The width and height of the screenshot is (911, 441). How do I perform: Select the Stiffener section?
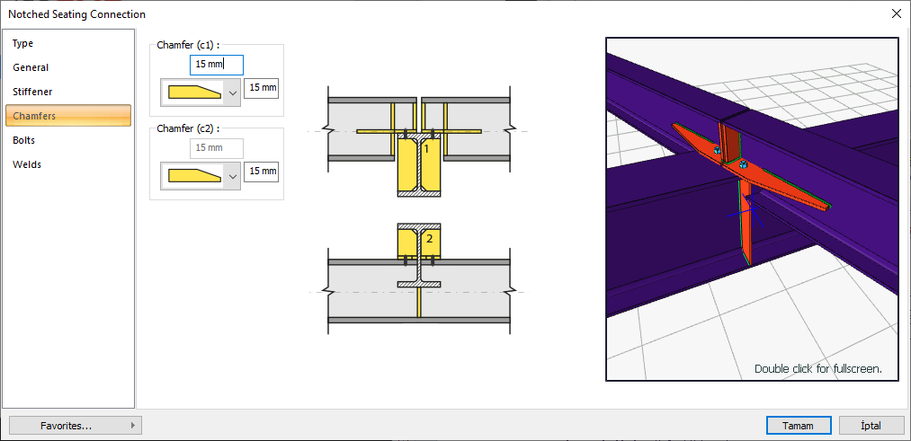(32, 92)
